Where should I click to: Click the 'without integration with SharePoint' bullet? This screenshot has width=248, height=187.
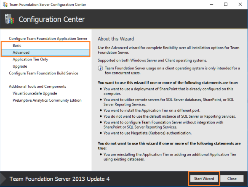163,125
